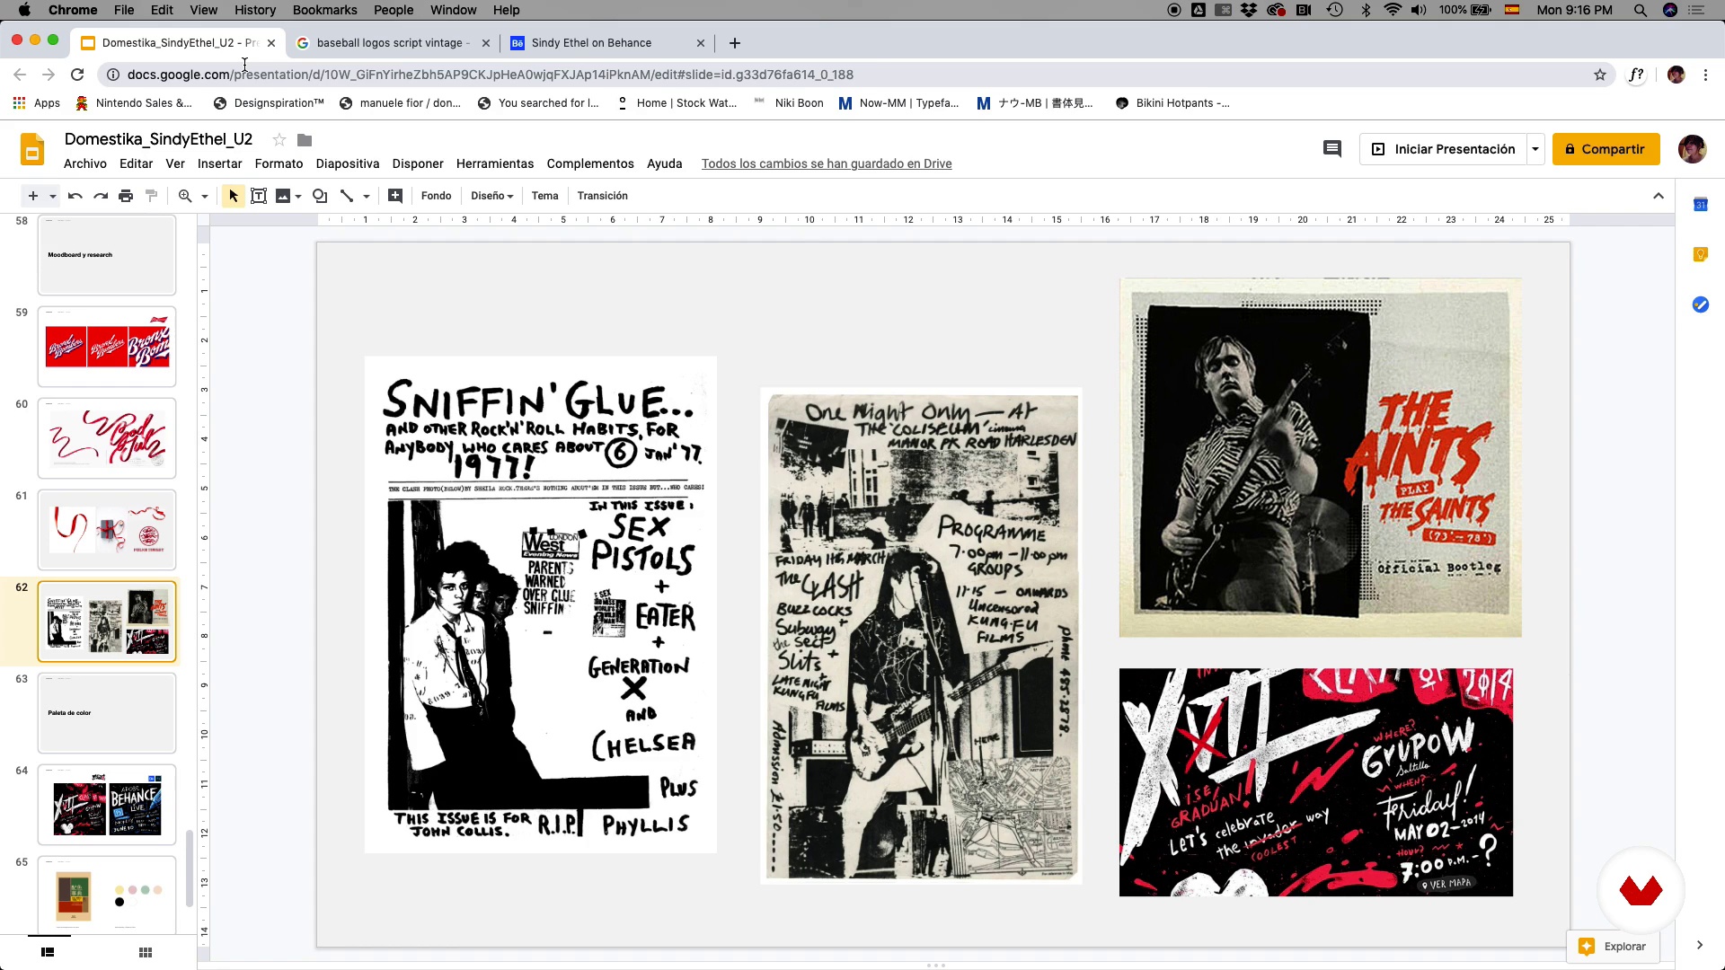Open the Herramientas menu
This screenshot has height=970, width=1725.
pos(495,163)
